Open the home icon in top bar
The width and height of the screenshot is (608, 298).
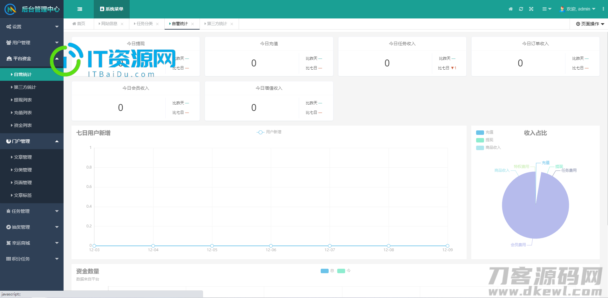click(511, 9)
